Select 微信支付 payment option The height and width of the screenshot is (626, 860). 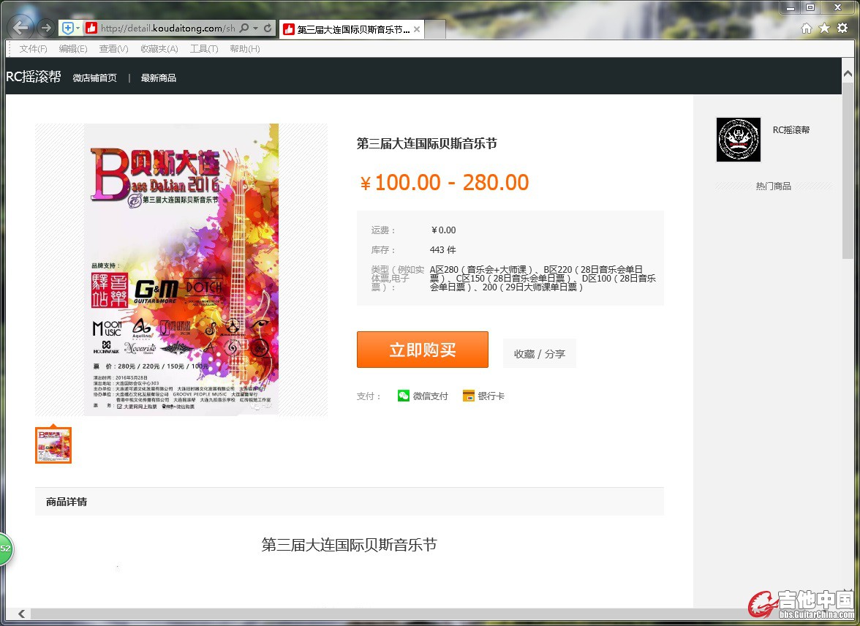pos(422,396)
